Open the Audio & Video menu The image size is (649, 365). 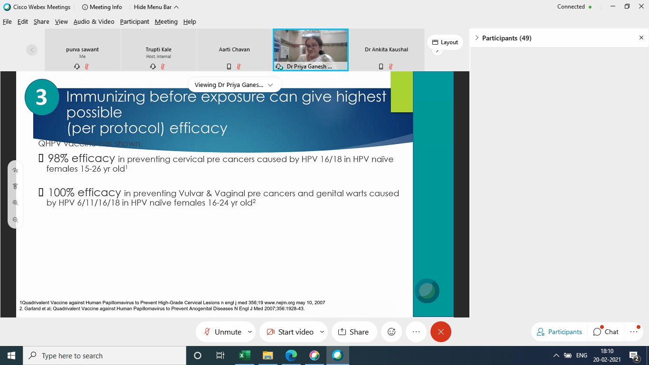(x=94, y=22)
